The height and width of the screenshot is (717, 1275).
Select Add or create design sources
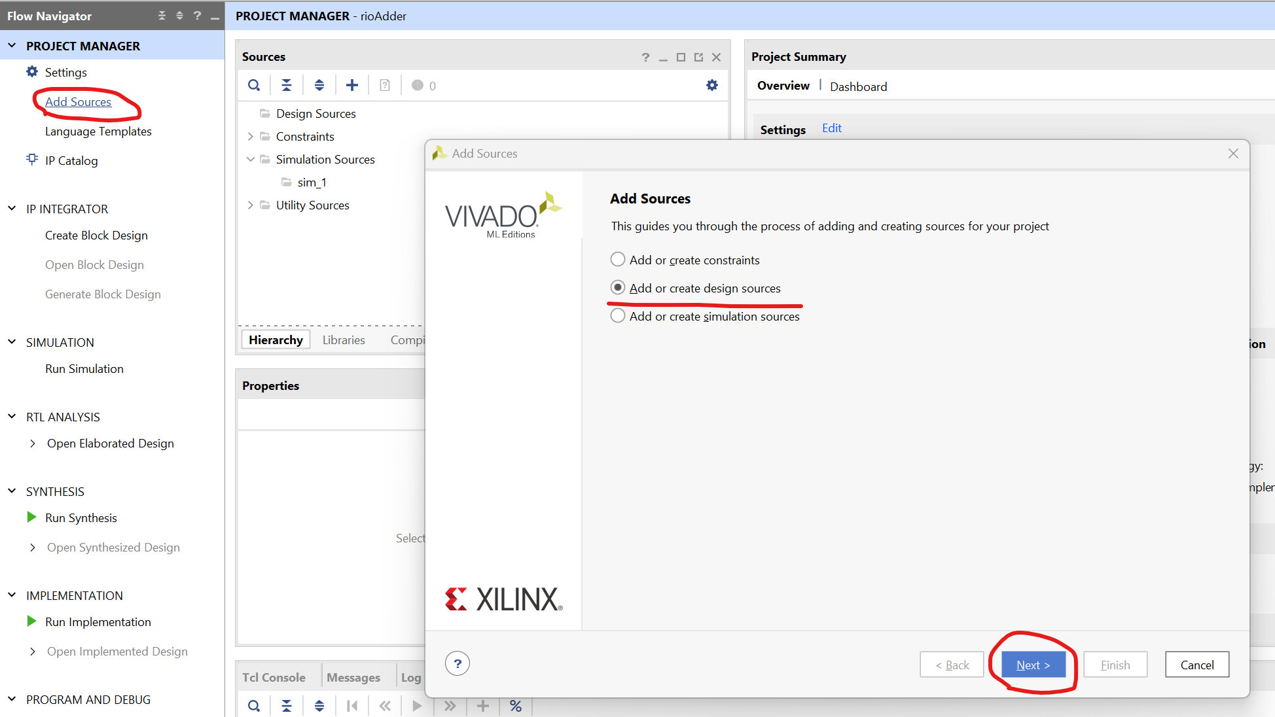point(618,288)
